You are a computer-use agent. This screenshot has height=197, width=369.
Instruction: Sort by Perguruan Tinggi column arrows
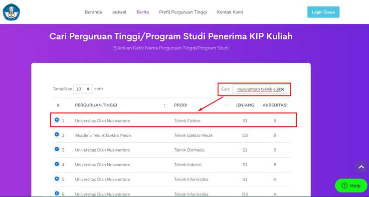tap(165, 105)
